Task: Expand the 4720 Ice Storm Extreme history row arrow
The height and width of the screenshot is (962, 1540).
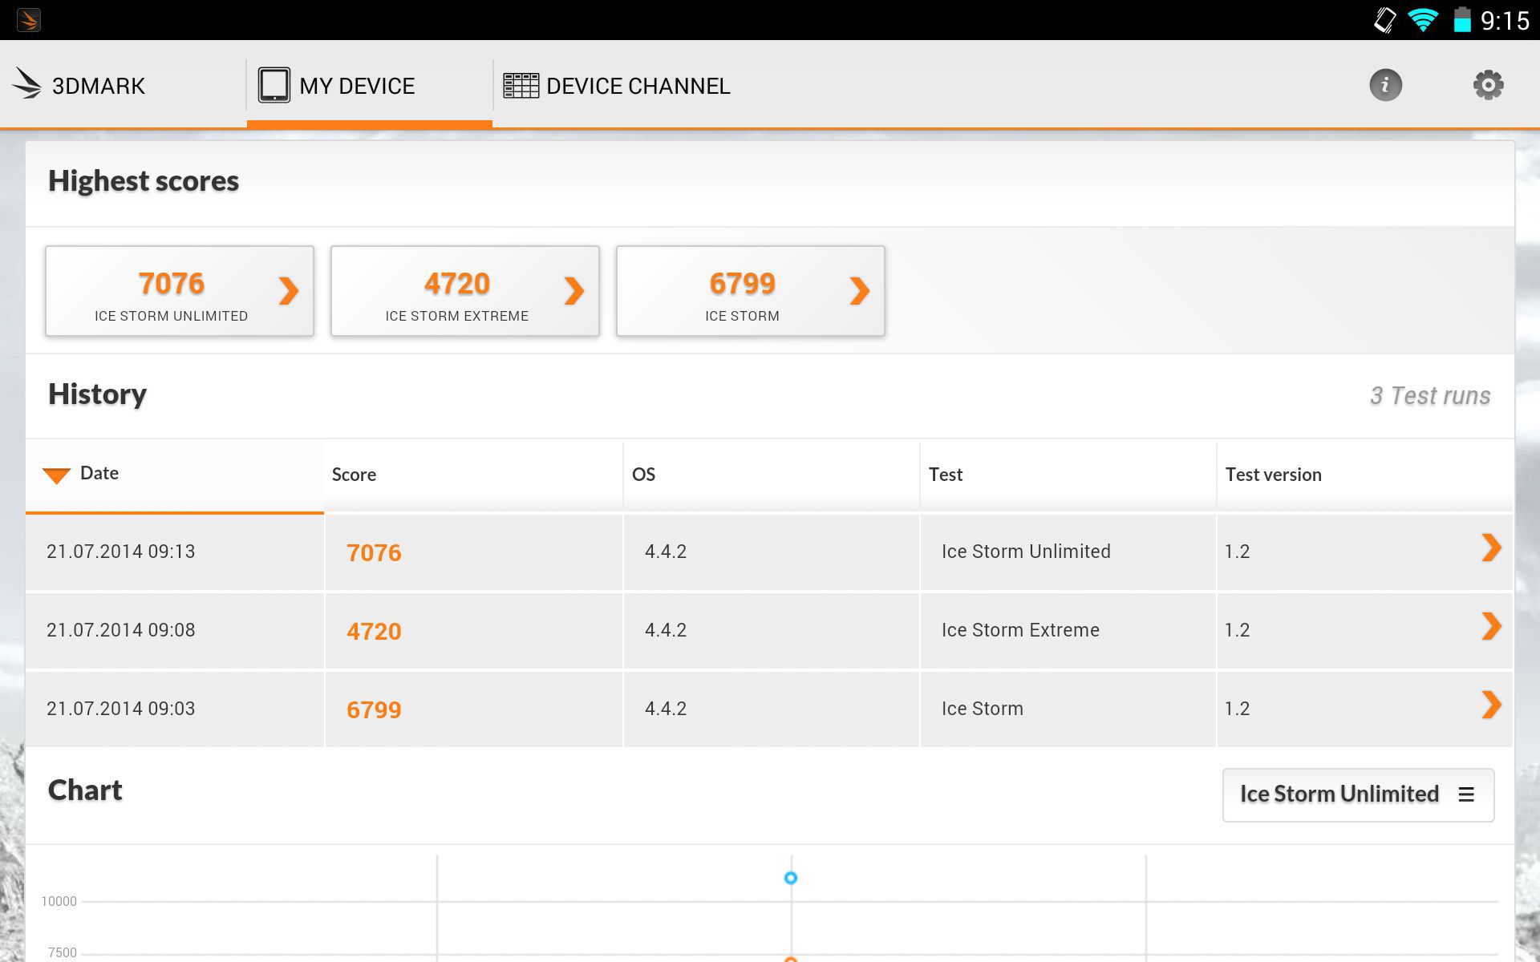Action: click(1490, 627)
